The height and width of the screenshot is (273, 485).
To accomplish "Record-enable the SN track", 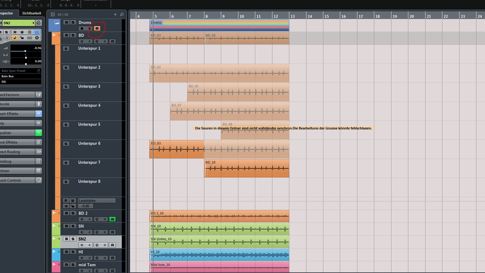I will click(x=82, y=232).
